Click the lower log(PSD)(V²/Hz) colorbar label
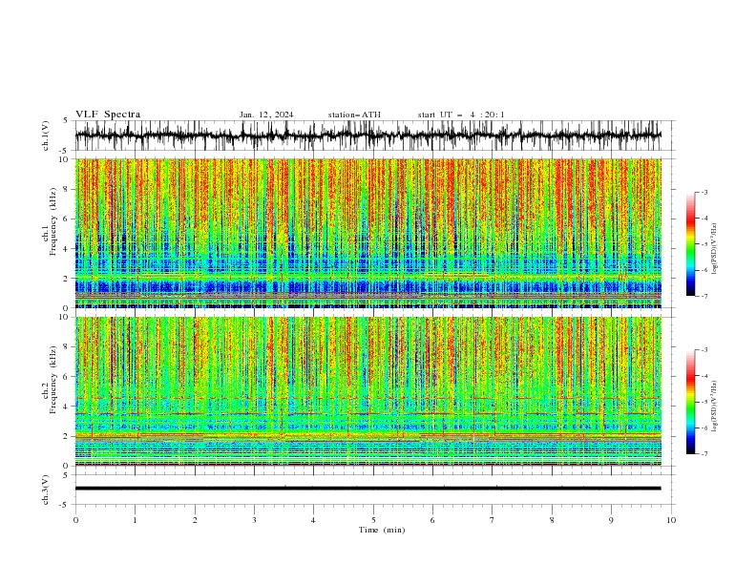 click(x=715, y=406)
